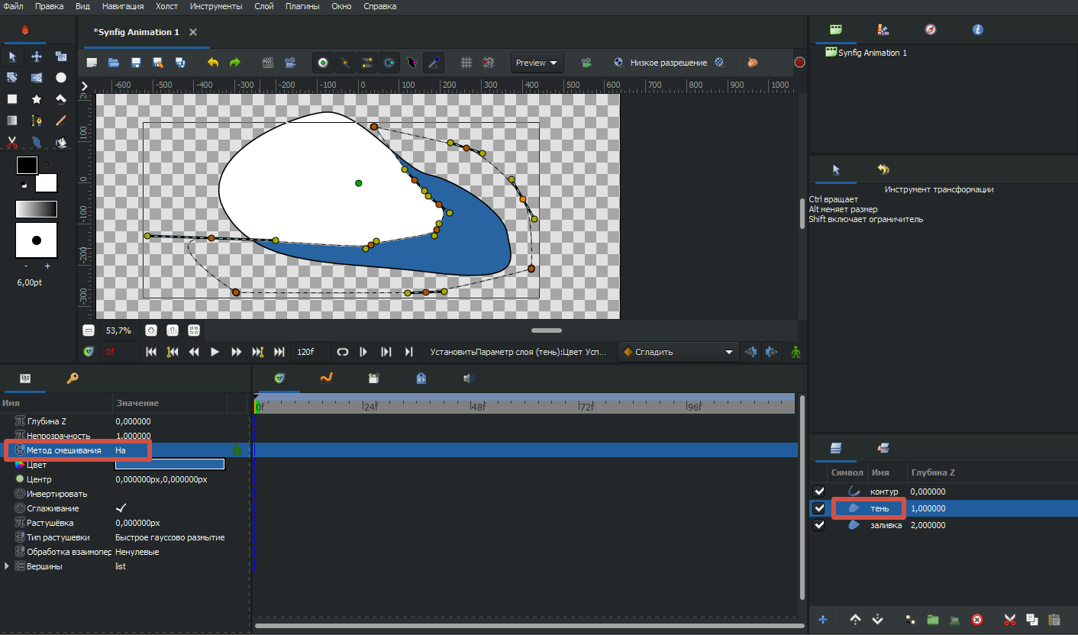Pick the Rectangle tool
Image resolution: width=1078 pixels, height=635 pixels.
tap(12, 99)
